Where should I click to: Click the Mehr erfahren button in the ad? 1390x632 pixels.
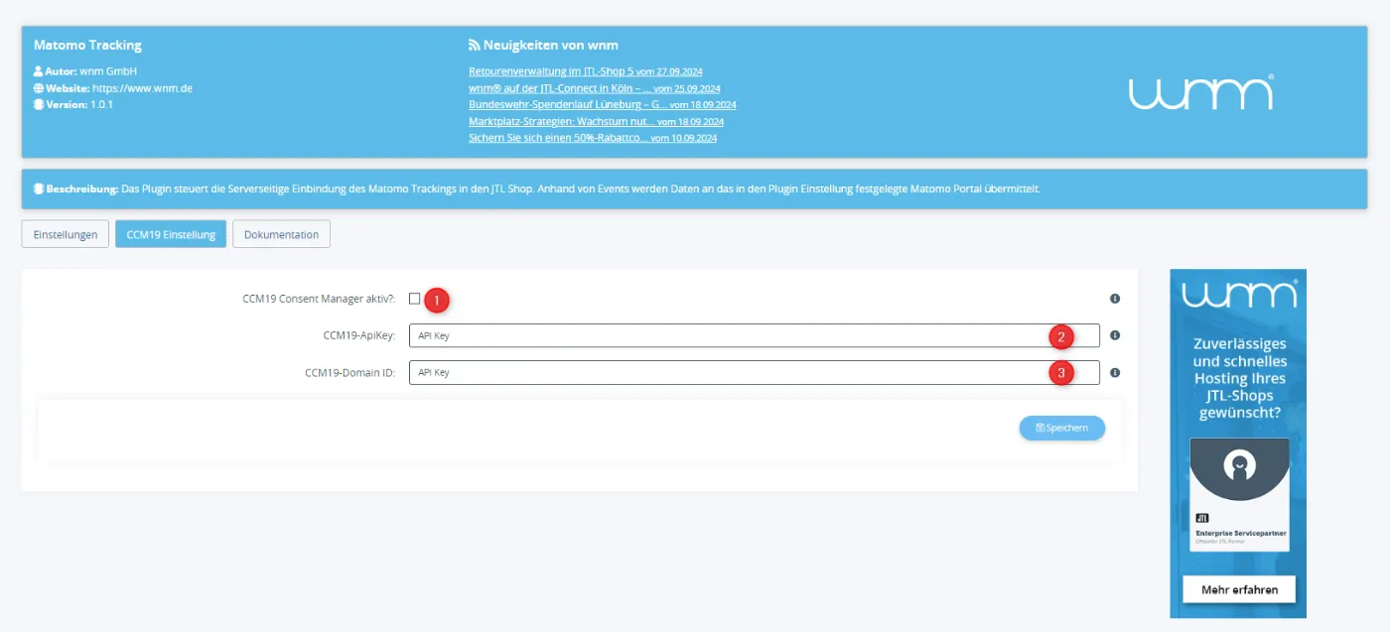click(x=1238, y=589)
